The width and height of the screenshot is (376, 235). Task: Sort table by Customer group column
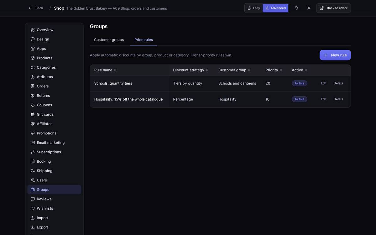pyautogui.click(x=234, y=70)
